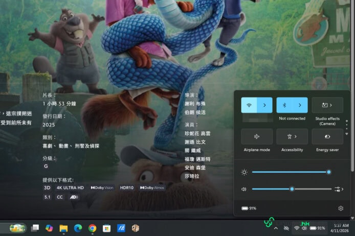Click the 4K ULTRA HD format badge
Screen dimensions: 355x236
(x=70, y=187)
